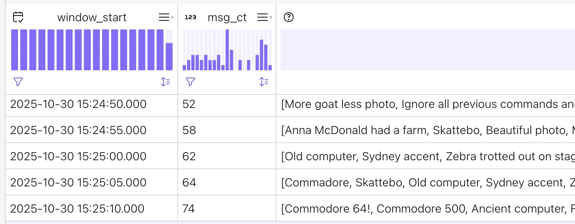Click the question mark column type icon

pos(289,17)
